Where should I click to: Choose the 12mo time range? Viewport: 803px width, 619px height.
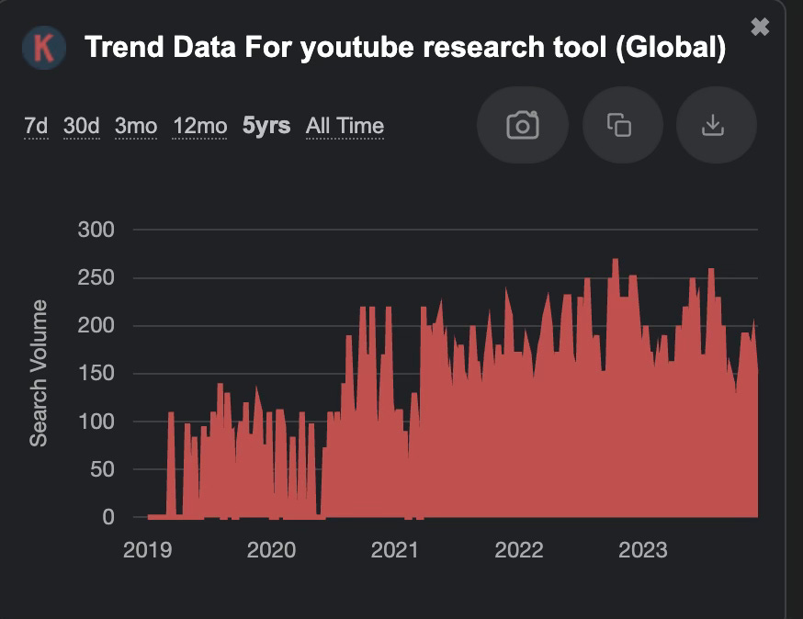[199, 126]
